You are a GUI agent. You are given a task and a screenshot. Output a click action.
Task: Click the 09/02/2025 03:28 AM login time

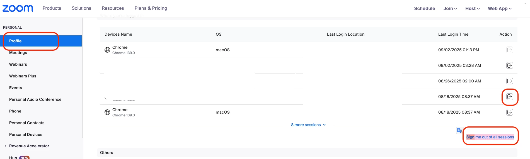459,65
